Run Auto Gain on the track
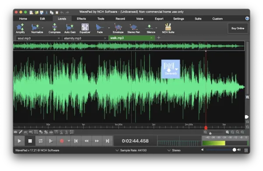 pos(70,29)
